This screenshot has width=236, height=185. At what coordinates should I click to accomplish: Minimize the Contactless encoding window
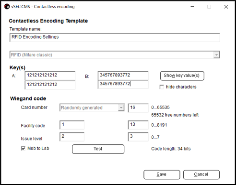tap(192, 7)
